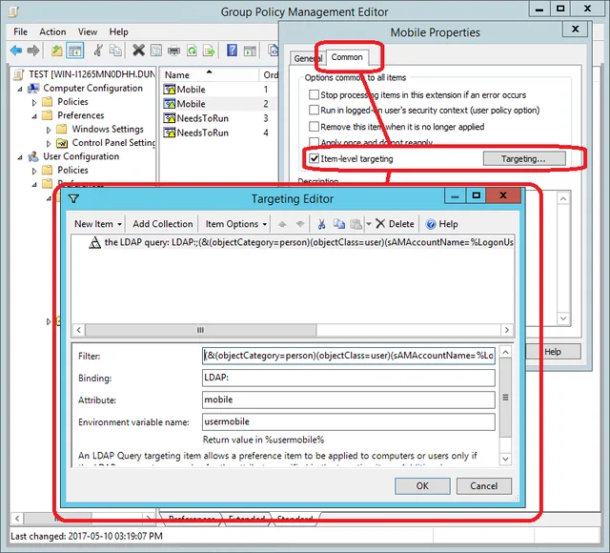Click the targeting list horizontal scrollbar thumb
Viewport: 610px width, 553px height.
coord(201,330)
